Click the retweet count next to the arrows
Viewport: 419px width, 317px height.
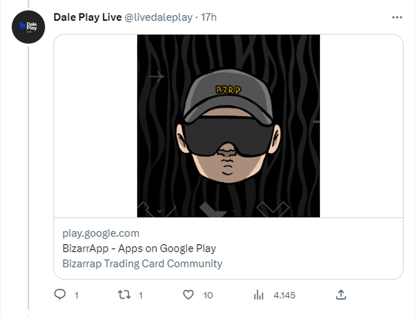(x=141, y=295)
